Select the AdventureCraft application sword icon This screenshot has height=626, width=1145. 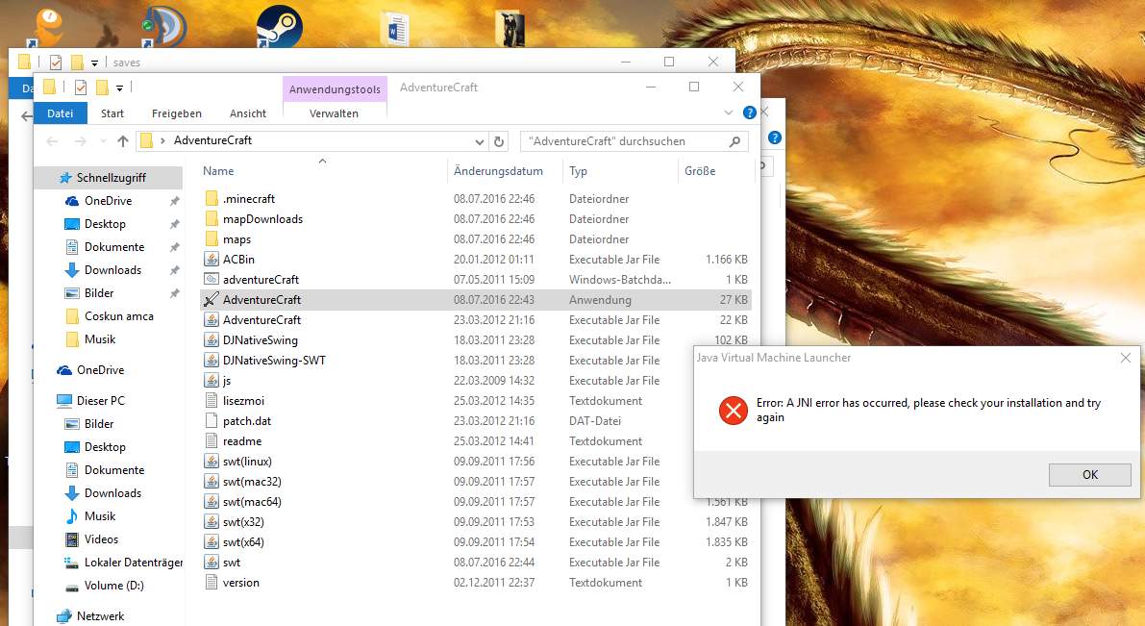click(212, 299)
